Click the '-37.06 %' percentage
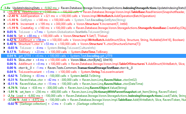Screen dimensions: 186x114 coord(13,100)
